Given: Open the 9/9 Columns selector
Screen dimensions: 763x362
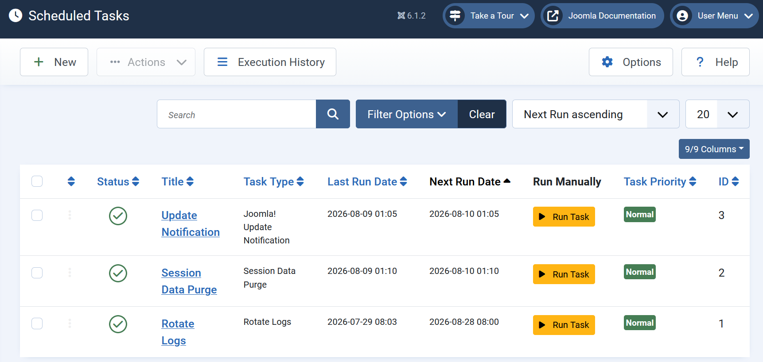Looking at the screenshot, I should pos(714,149).
